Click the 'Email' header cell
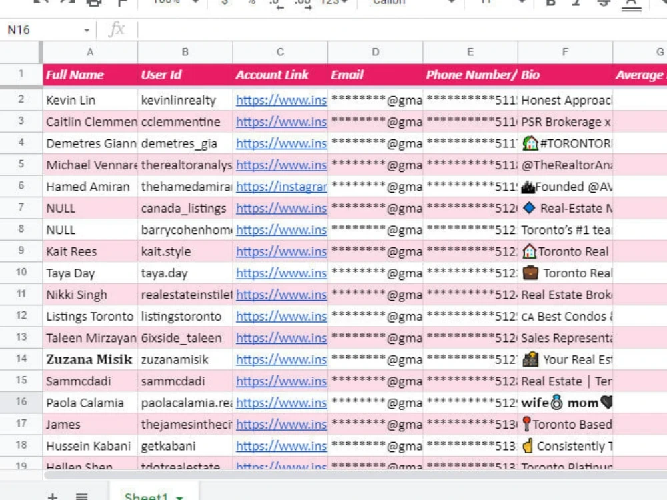This screenshot has width=667, height=500. pyautogui.click(x=375, y=75)
